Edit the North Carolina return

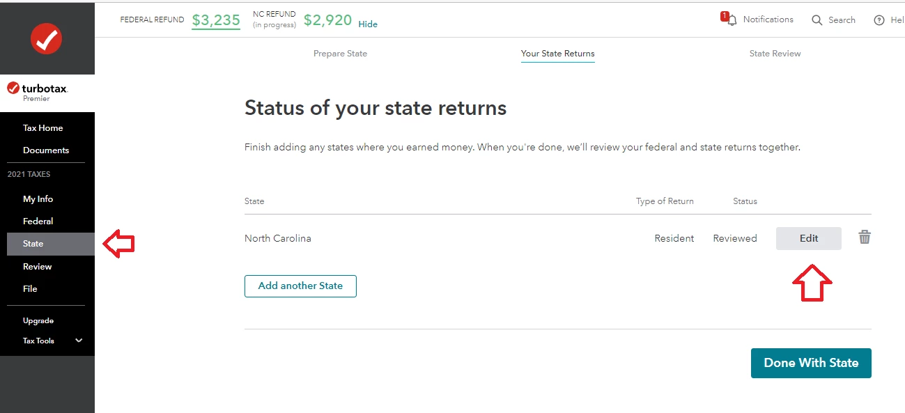[809, 238]
